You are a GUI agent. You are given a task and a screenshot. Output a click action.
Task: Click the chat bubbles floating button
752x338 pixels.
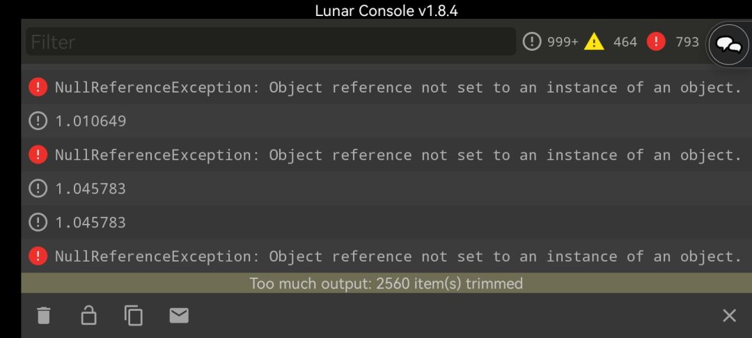pyautogui.click(x=729, y=46)
